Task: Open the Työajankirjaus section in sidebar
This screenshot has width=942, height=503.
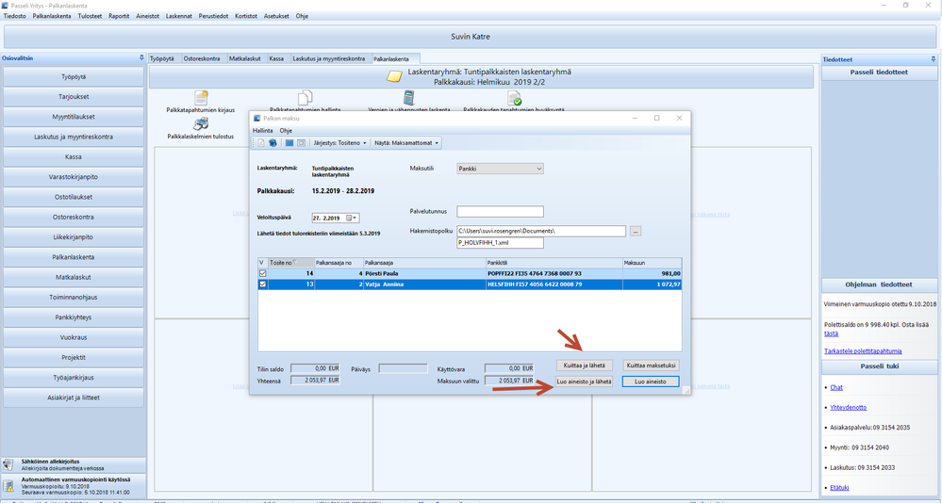Action: tap(74, 378)
